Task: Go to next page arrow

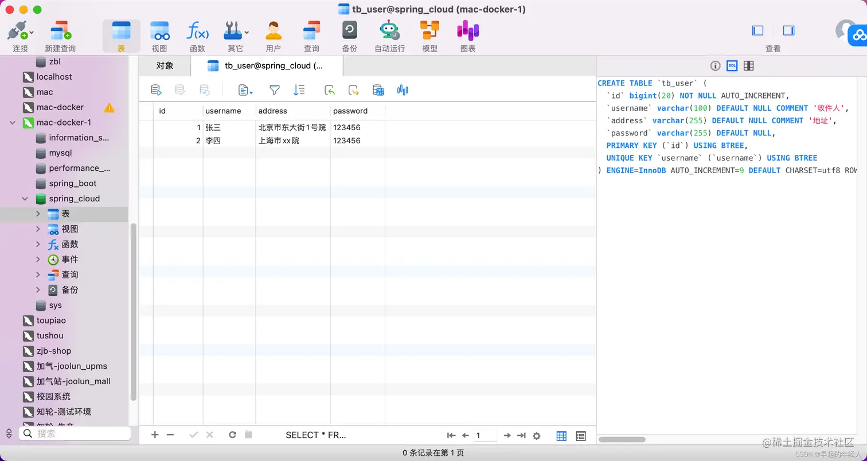Action: coord(507,436)
